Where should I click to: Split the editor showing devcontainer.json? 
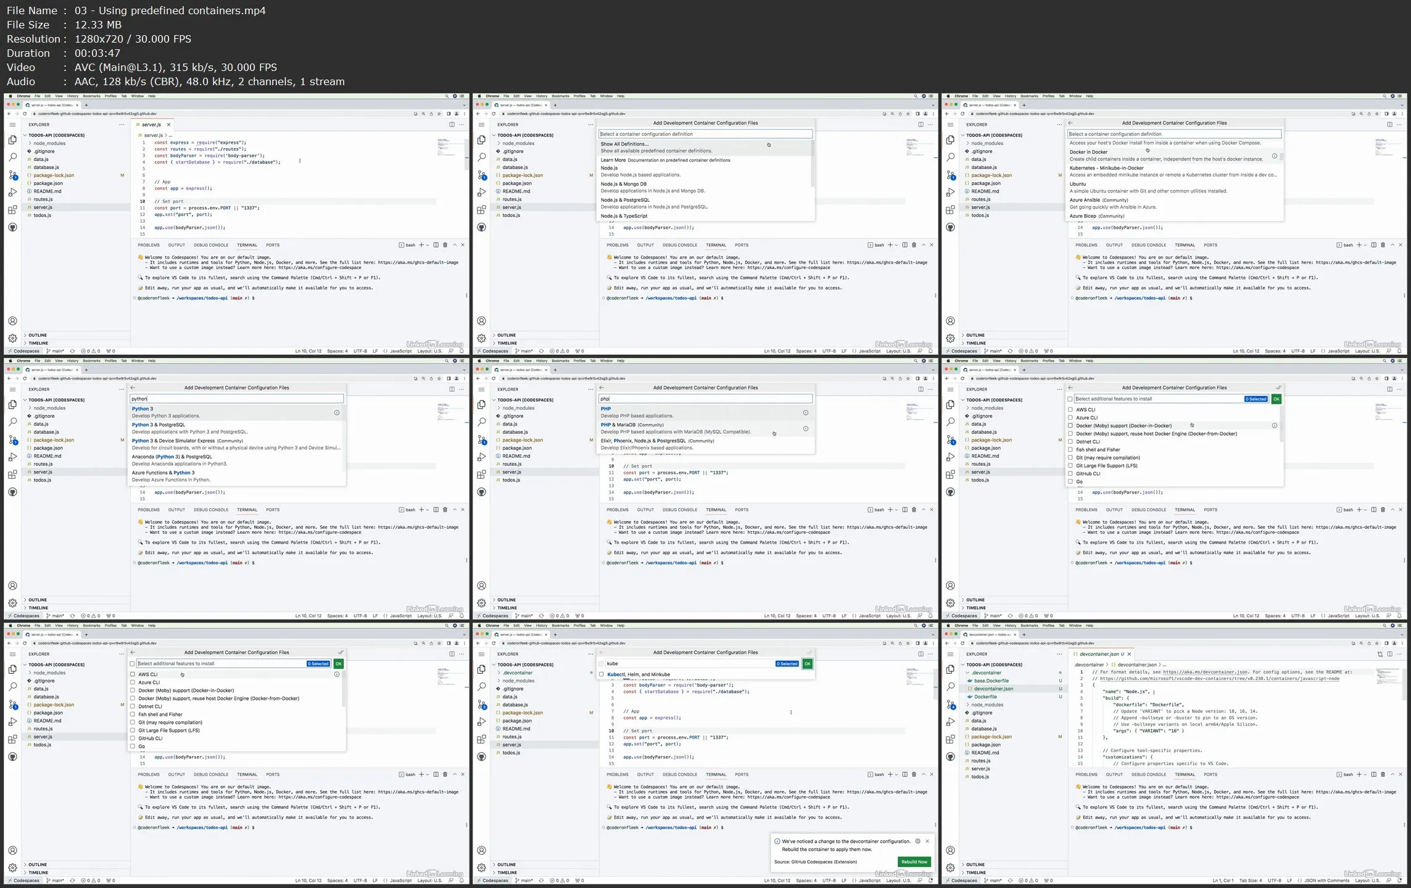tap(1389, 654)
